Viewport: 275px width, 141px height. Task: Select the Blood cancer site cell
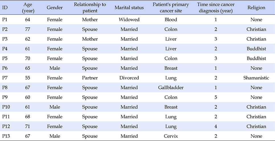(171, 20)
